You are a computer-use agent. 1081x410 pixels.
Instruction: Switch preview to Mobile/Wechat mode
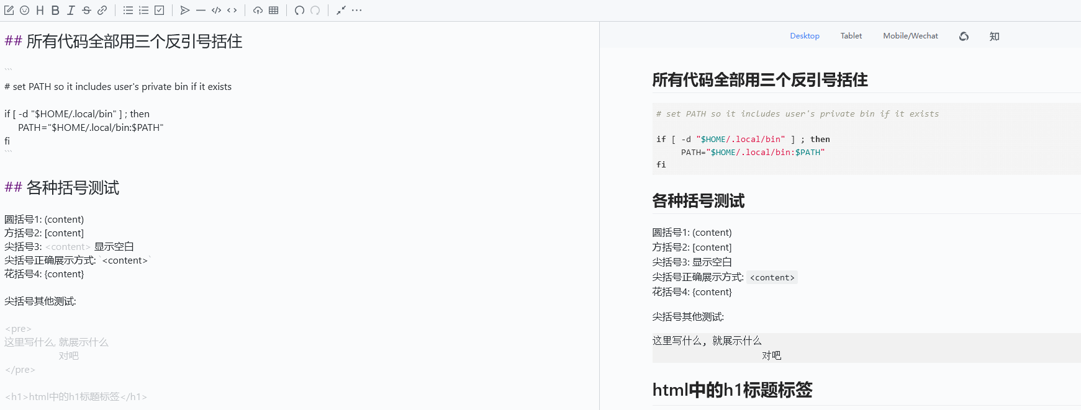[910, 36]
